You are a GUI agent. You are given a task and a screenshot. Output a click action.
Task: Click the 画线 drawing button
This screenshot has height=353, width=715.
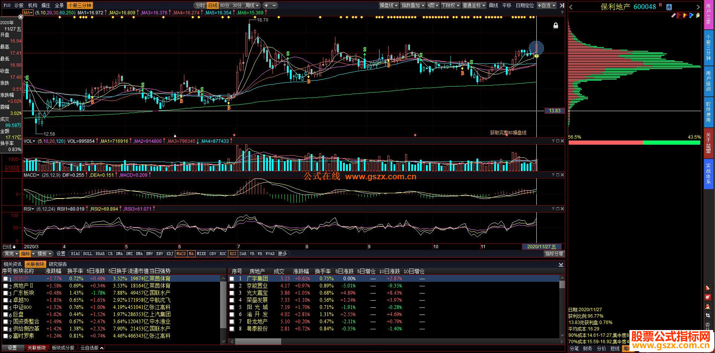pos(494,5)
